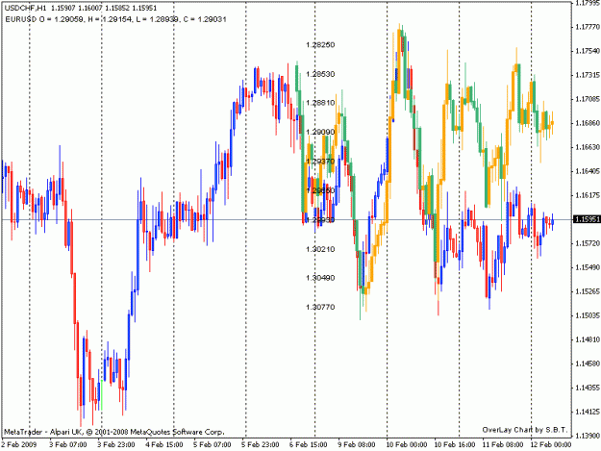Image resolution: width=601 pixels, height=451 pixels.
Task: Click the highlighted current price label 1.15951
Action: [587, 219]
